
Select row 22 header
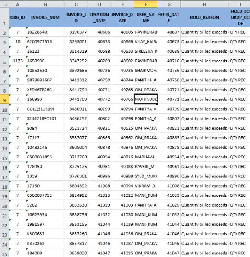click(x=4, y=224)
